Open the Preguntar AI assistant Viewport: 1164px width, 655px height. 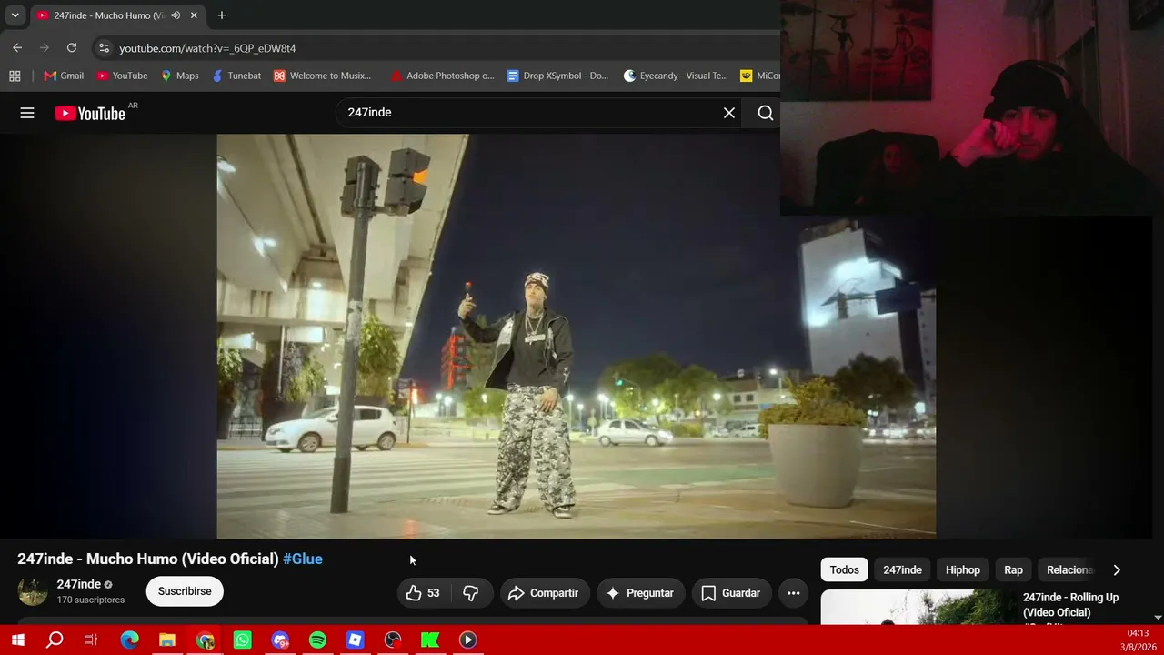640,593
